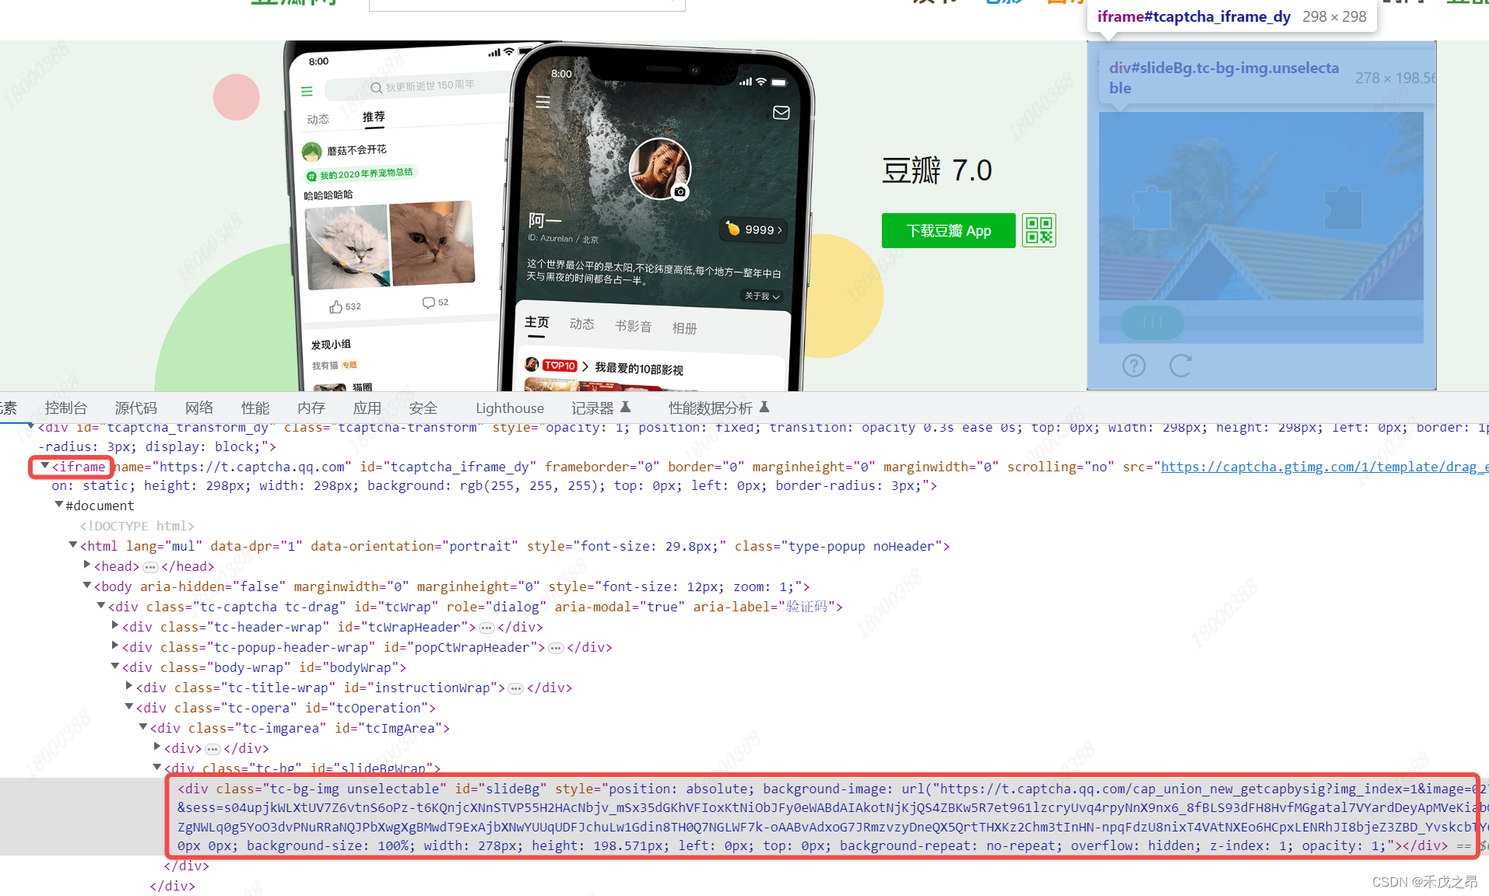The width and height of the screenshot is (1489, 896).
Task: Collapse the iframe node
Action: [x=45, y=465]
